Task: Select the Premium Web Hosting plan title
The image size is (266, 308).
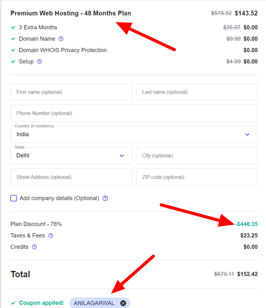Action: tap(71, 13)
